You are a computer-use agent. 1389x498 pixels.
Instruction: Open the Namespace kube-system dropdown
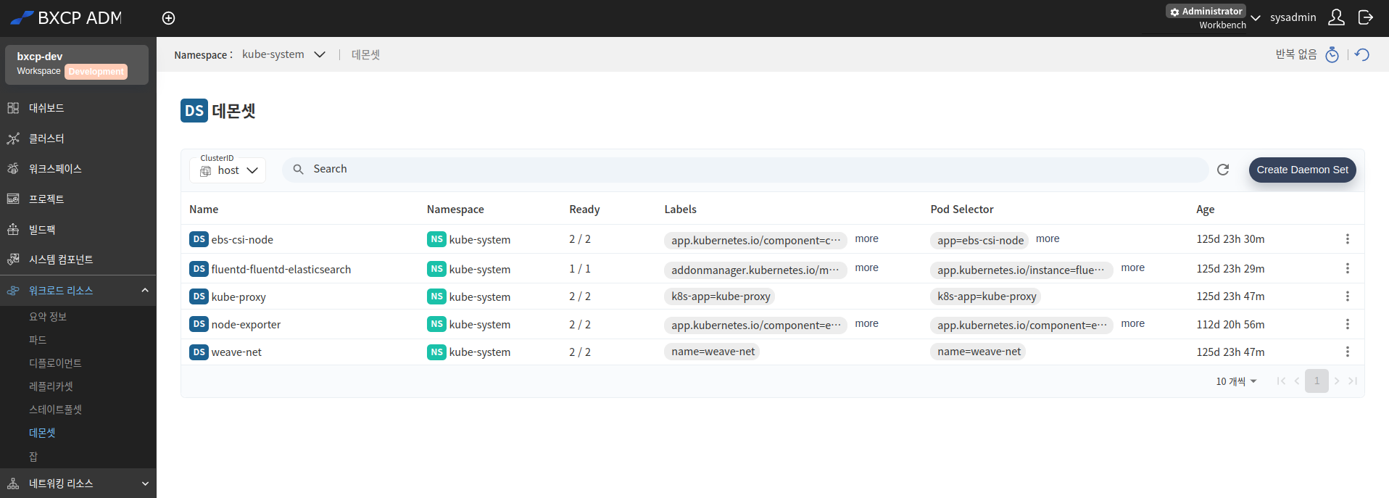pyautogui.click(x=283, y=54)
